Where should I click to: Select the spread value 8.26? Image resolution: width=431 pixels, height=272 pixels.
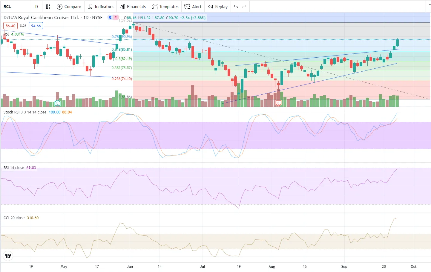pos(23,26)
